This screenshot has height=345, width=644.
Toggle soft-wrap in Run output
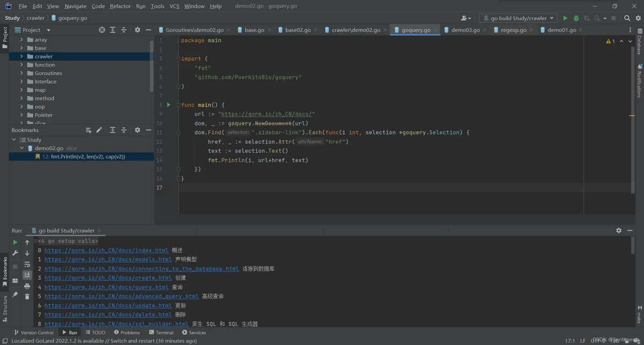27,264
